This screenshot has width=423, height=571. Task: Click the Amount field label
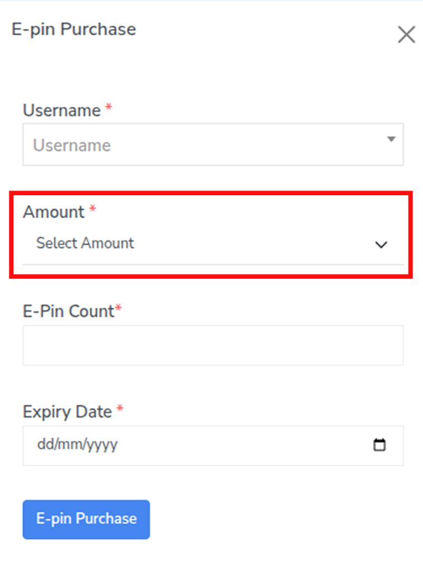pos(54,212)
